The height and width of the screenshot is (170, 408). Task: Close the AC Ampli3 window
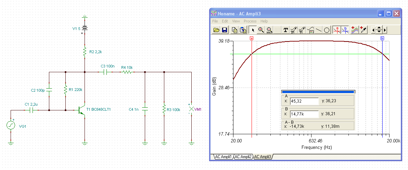point(396,14)
